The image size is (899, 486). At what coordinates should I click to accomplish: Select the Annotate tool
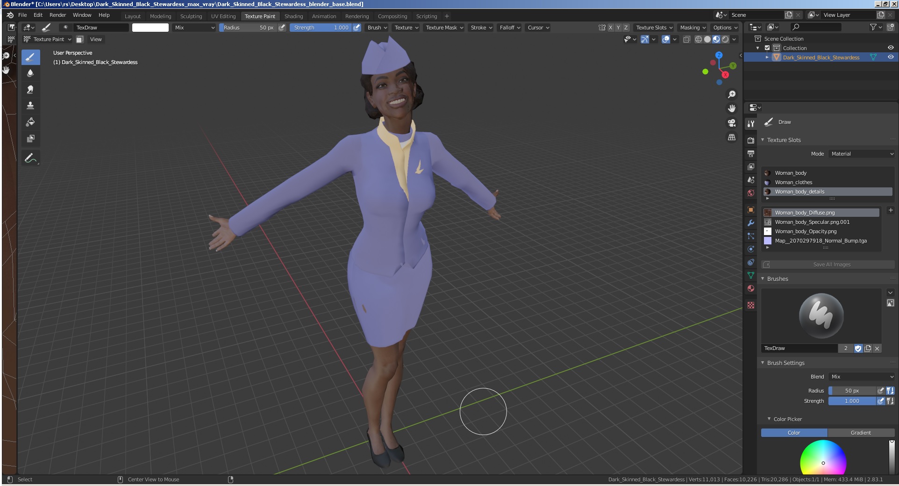pos(30,158)
